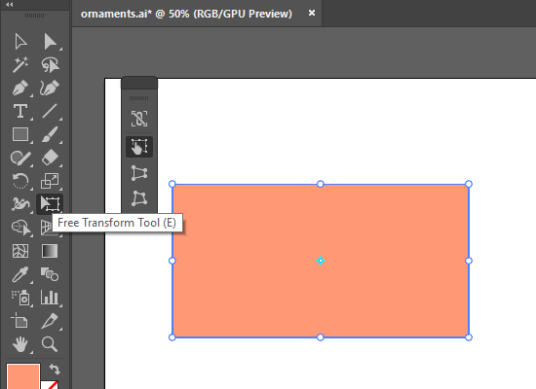Image resolution: width=536 pixels, height=389 pixels.
Task: Click the rectangle's center point marker
Action: 321,261
